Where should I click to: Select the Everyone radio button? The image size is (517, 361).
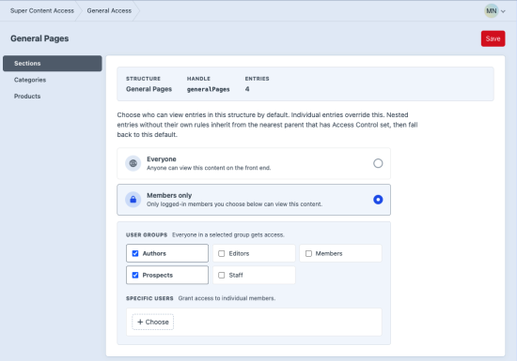(378, 163)
